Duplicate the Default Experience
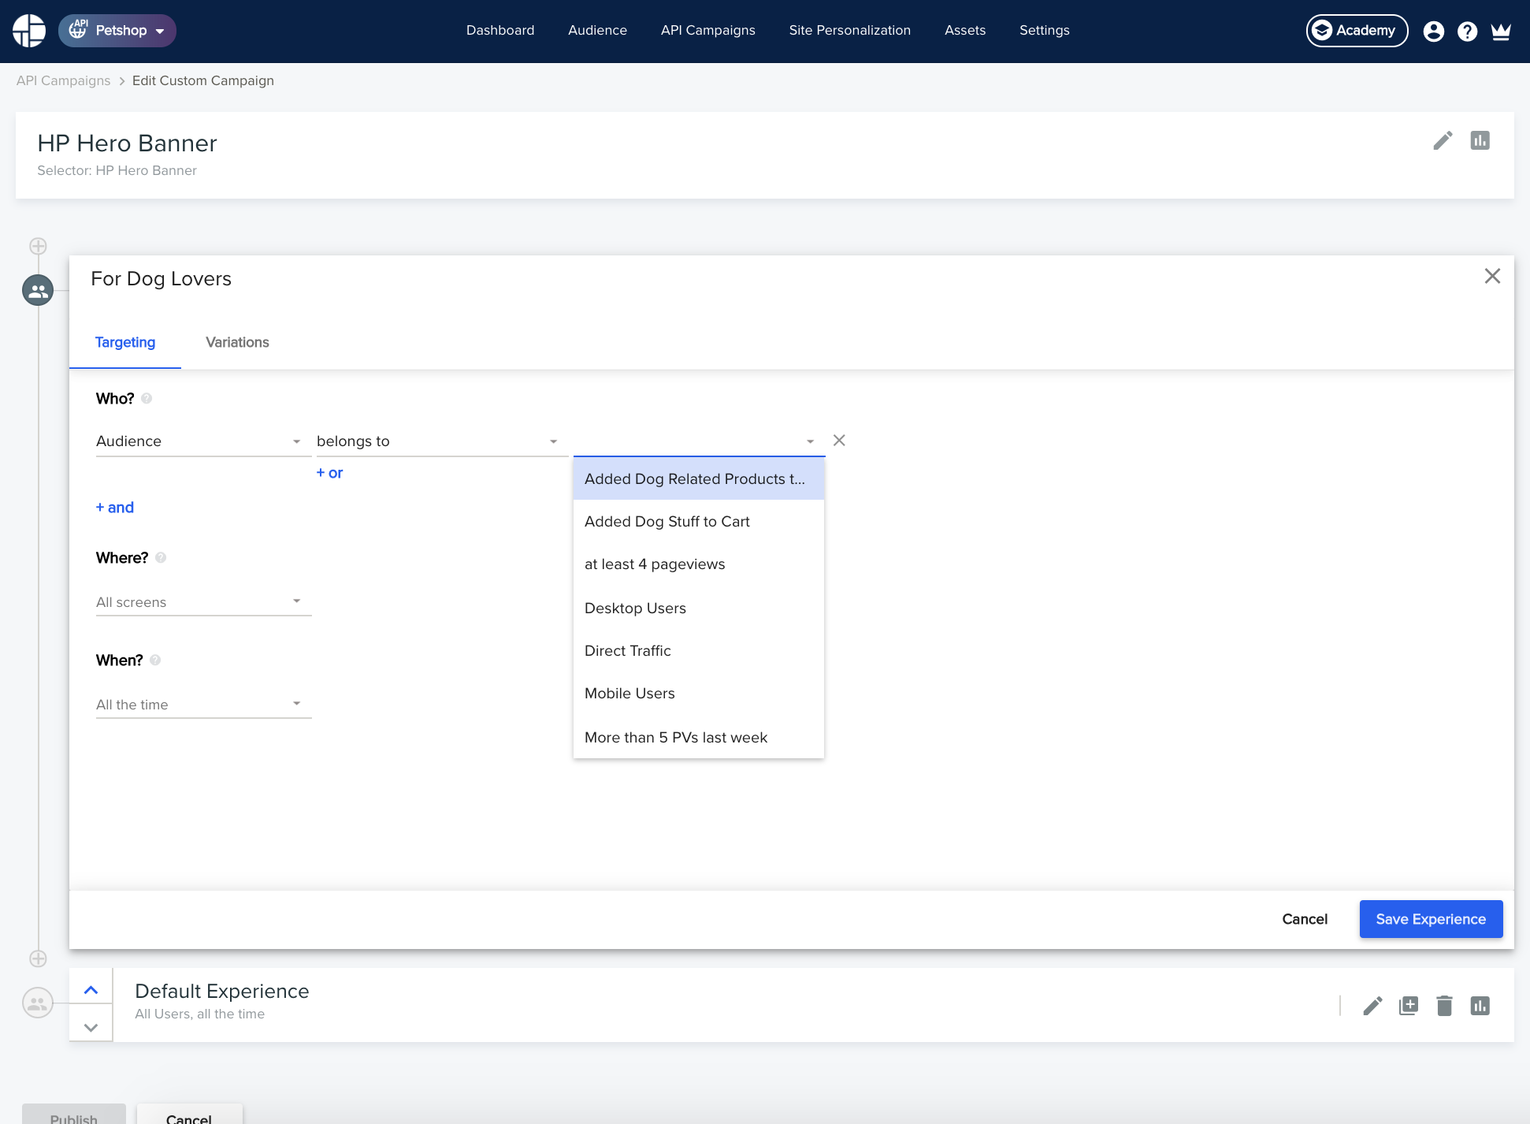The height and width of the screenshot is (1124, 1530). click(1409, 1006)
